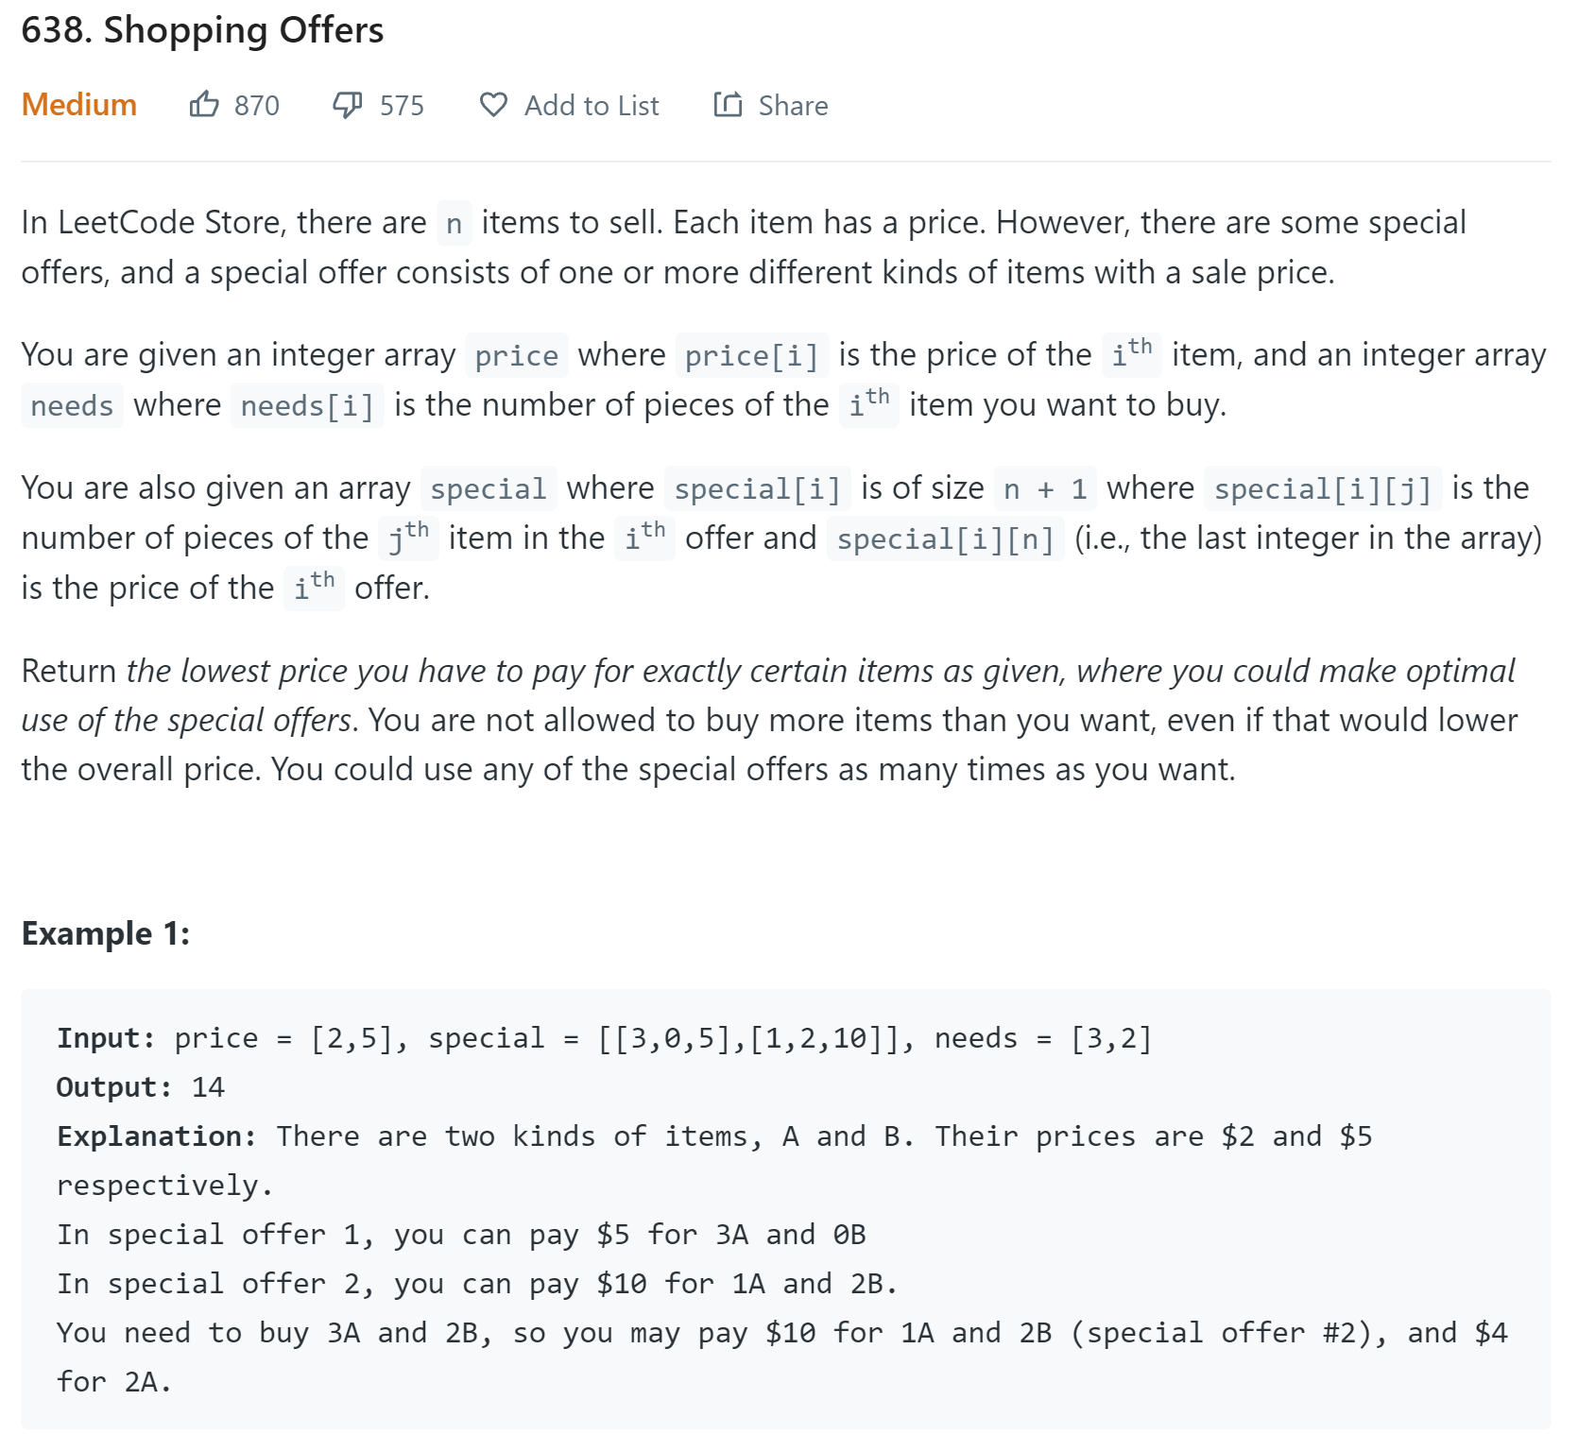Screen dimensions: 1578x1434
Task: Click the inline code 'special[i][j]'
Action: [x=1323, y=489]
